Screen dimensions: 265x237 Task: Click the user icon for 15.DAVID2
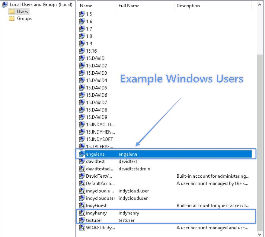click(82, 65)
